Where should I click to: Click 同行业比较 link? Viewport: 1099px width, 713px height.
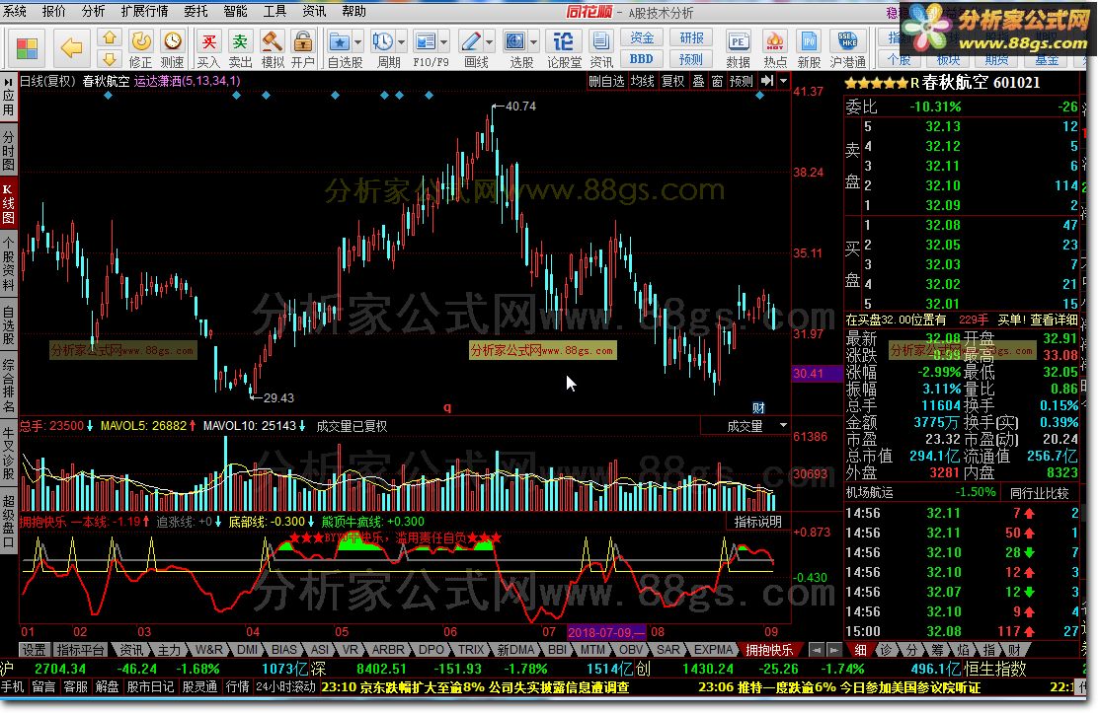click(1039, 493)
